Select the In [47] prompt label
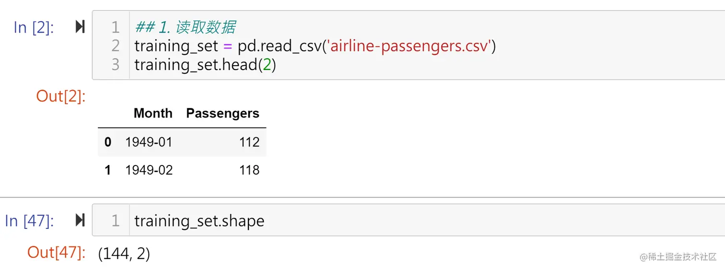Viewport: 725px width, 270px height. (x=29, y=221)
